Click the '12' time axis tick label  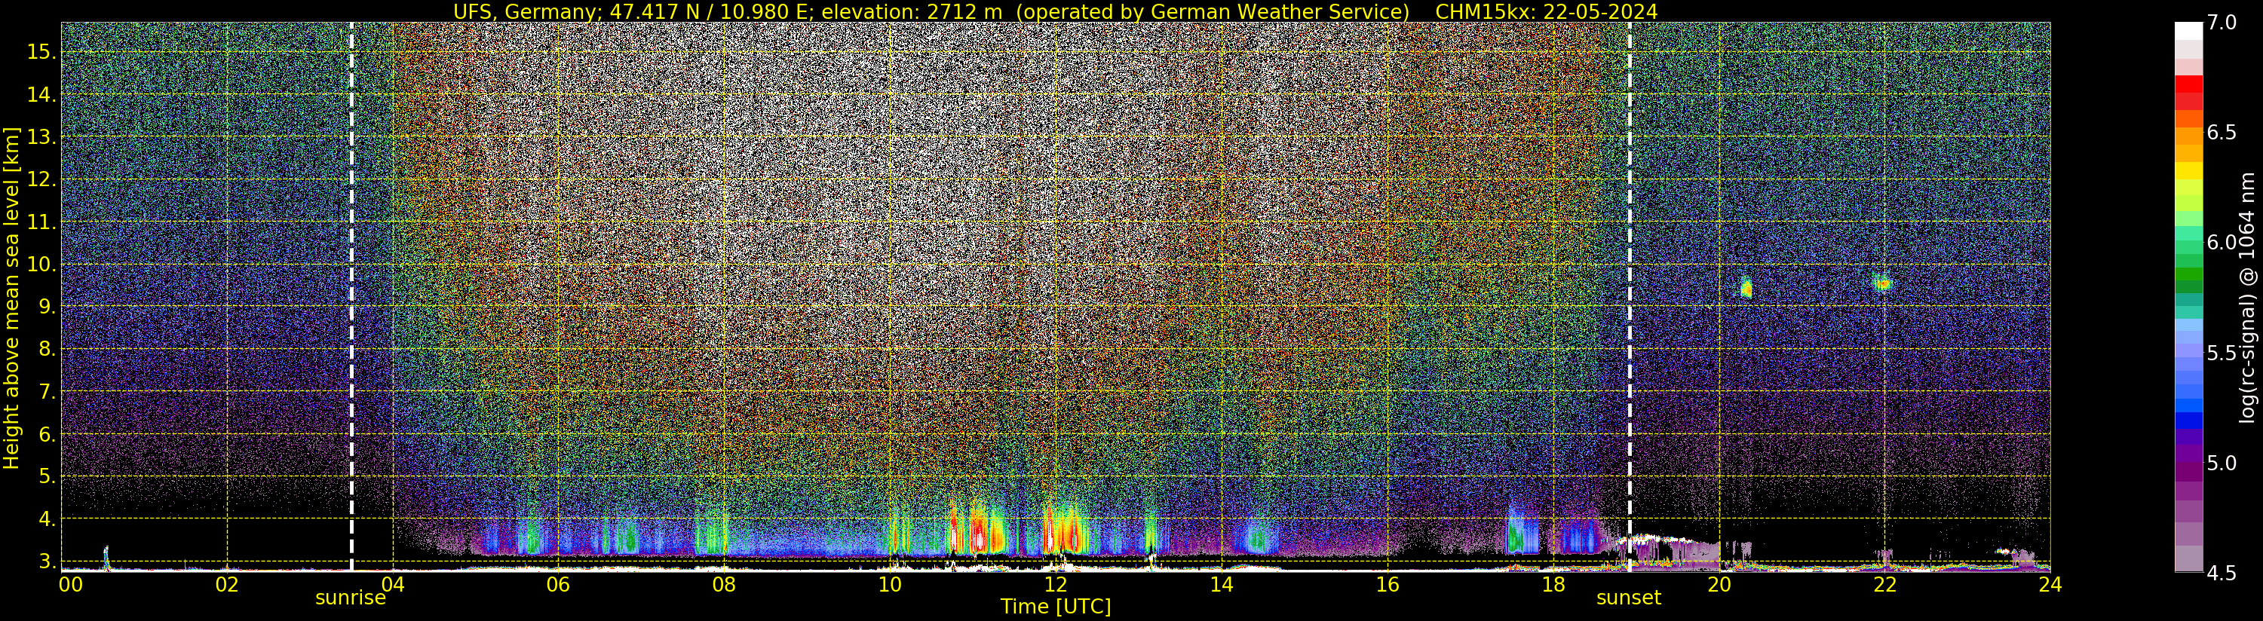tap(1056, 584)
